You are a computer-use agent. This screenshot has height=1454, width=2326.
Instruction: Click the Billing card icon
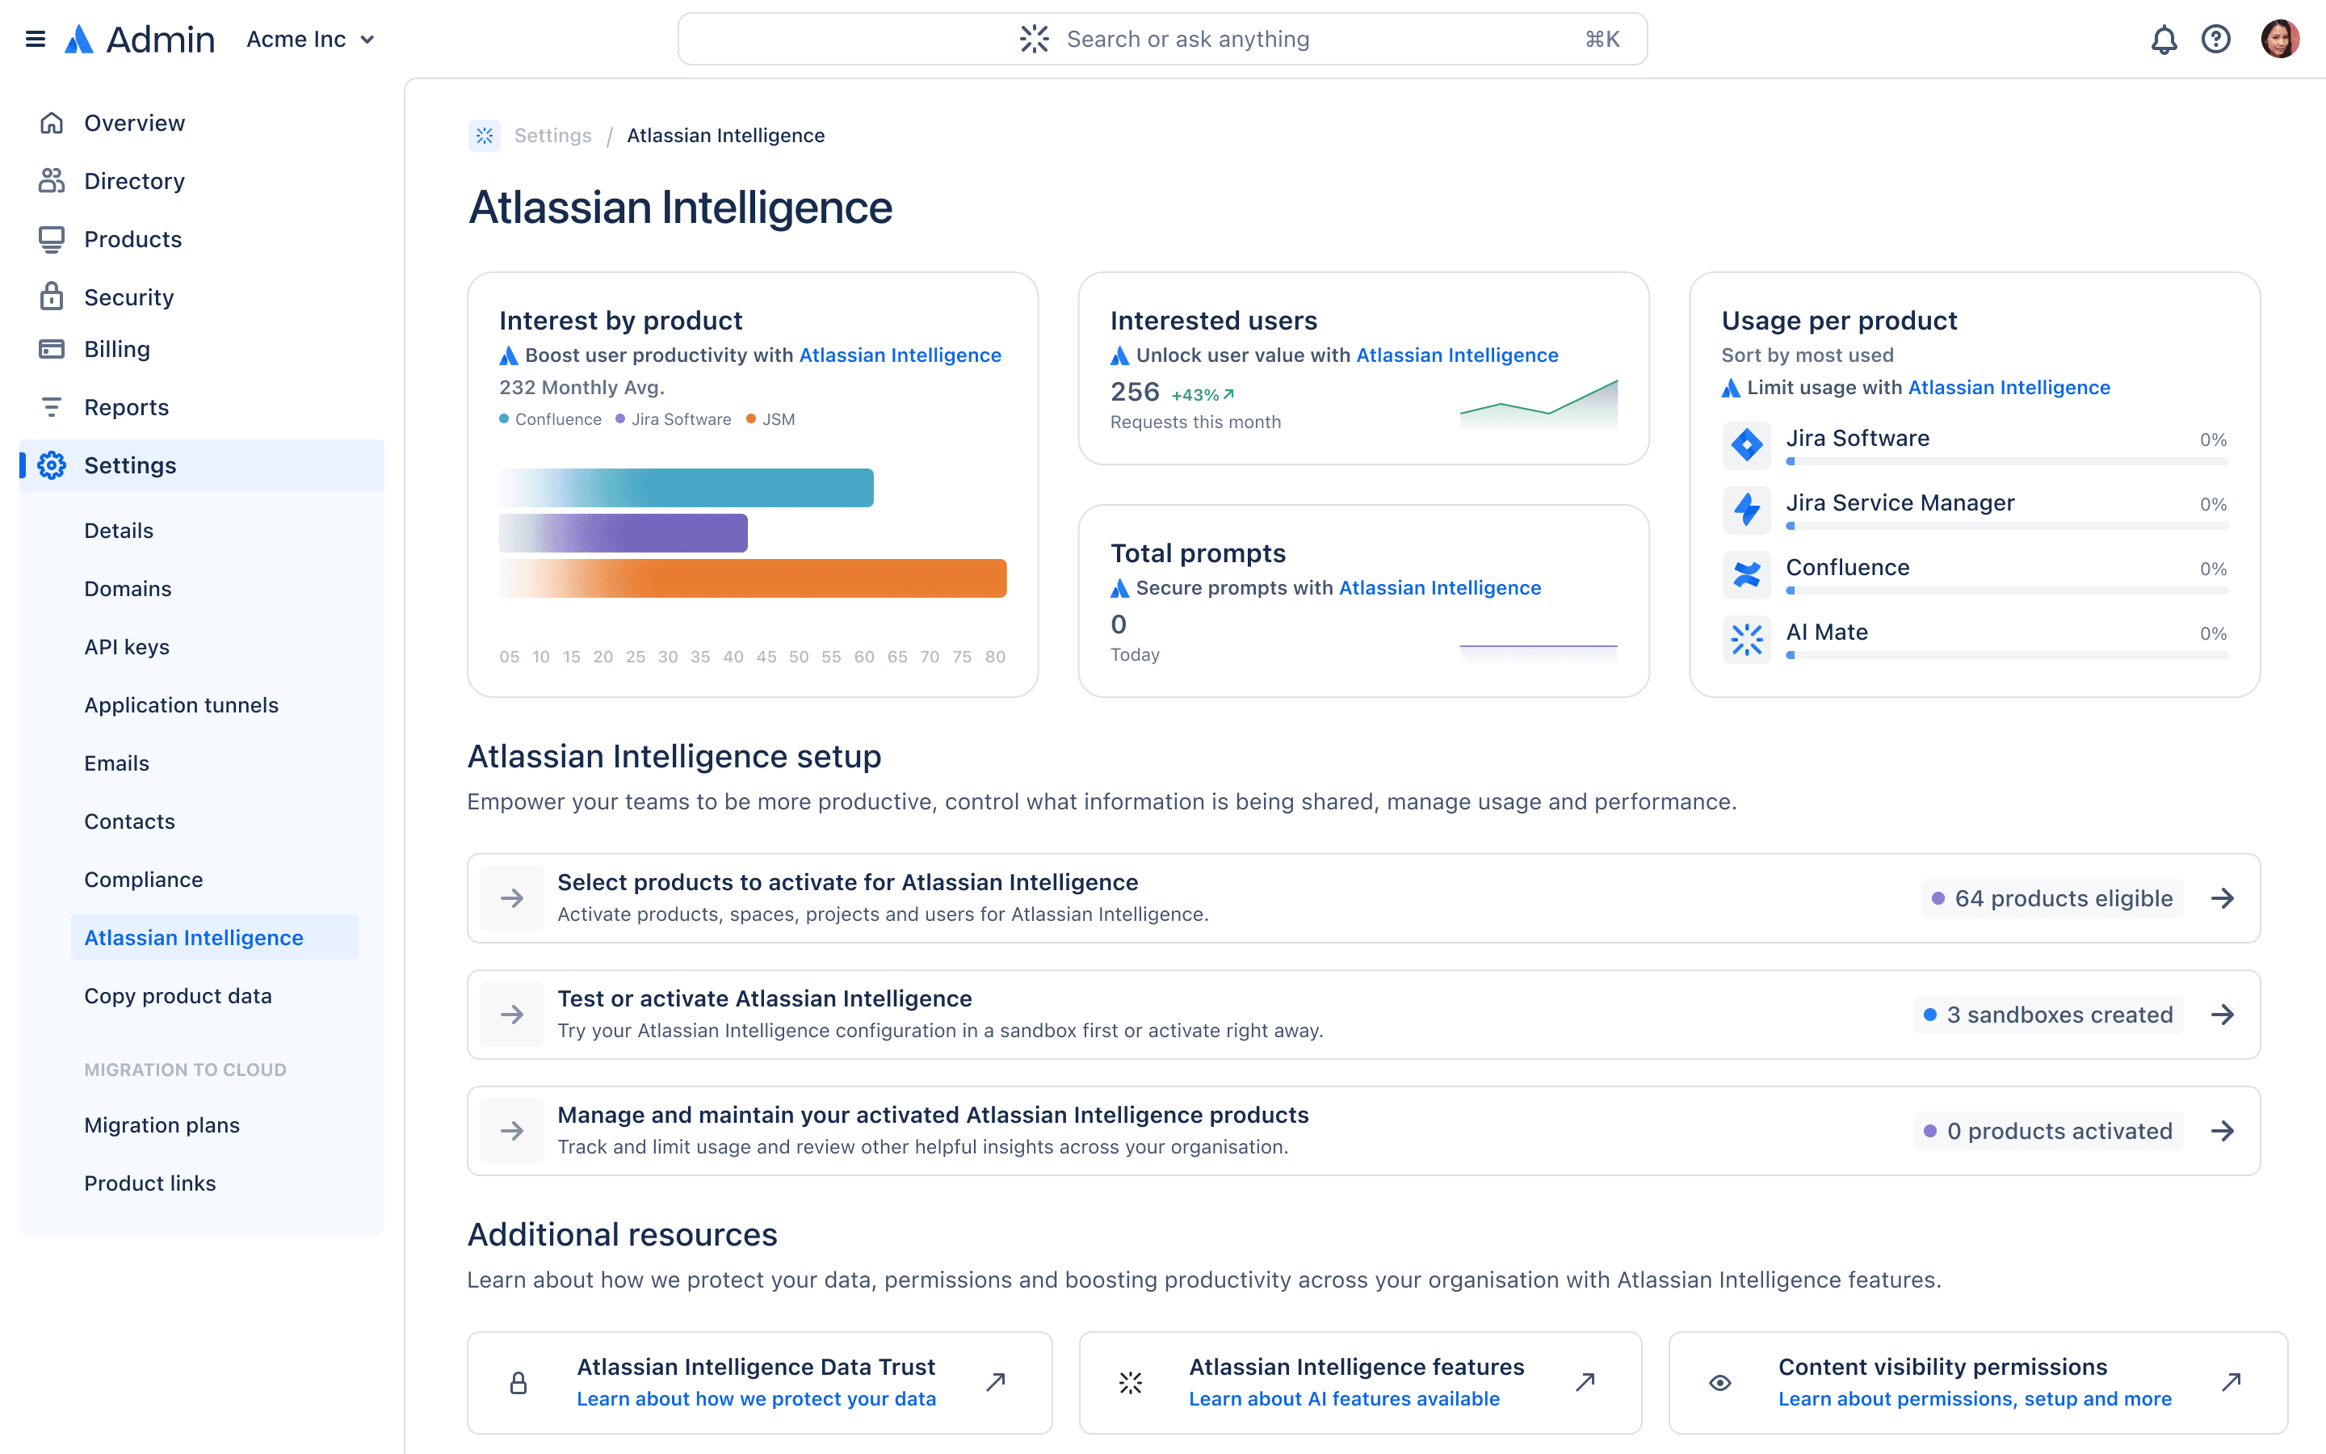(52, 349)
